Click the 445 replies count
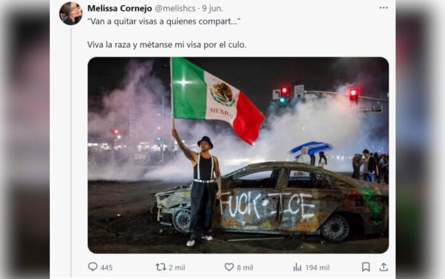 [106, 268]
